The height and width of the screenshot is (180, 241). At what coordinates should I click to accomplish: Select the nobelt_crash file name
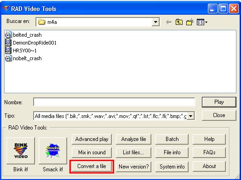coord(27,58)
